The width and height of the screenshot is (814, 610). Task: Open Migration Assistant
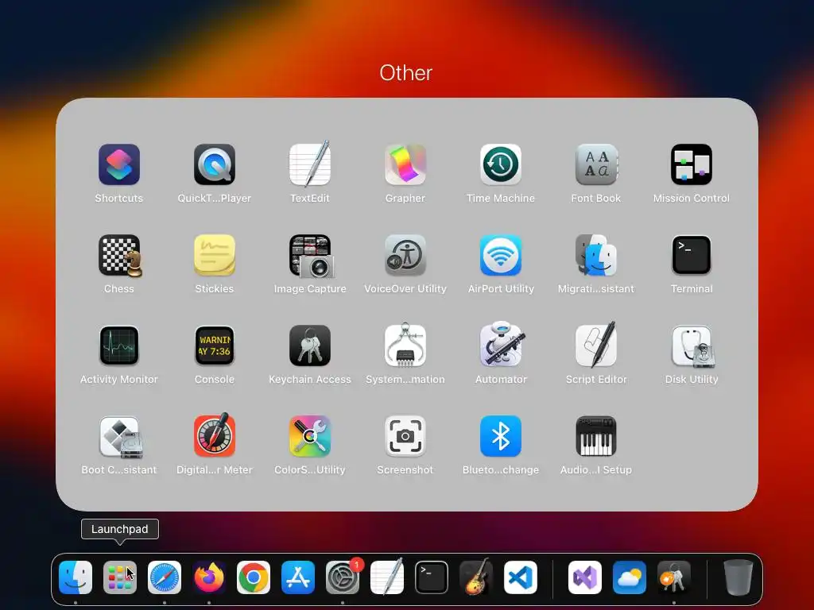596,255
